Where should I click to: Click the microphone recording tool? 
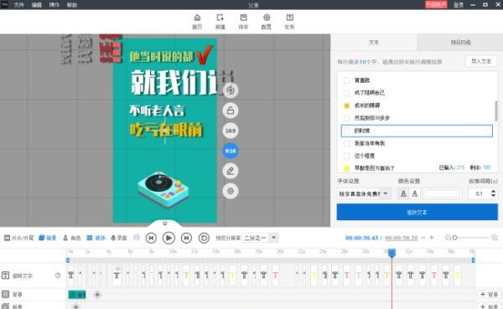tap(119, 238)
